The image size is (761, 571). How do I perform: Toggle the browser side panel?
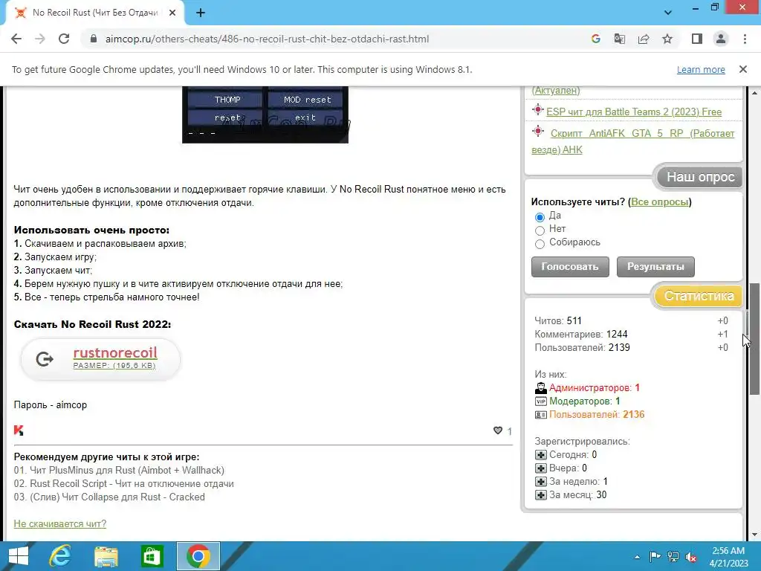pos(697,39)
